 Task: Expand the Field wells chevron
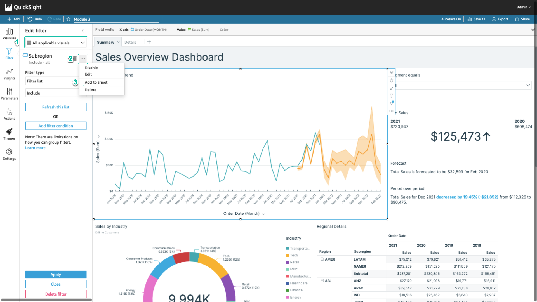tap(532, 30)
